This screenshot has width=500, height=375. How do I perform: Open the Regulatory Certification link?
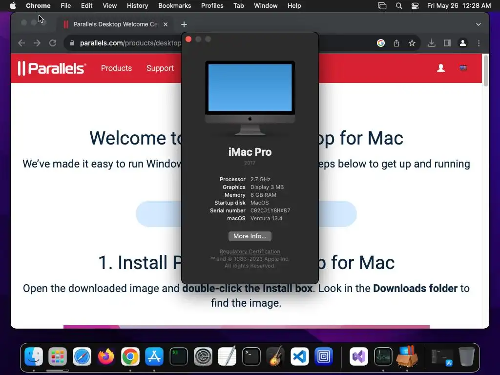click(x=250, y=251)
